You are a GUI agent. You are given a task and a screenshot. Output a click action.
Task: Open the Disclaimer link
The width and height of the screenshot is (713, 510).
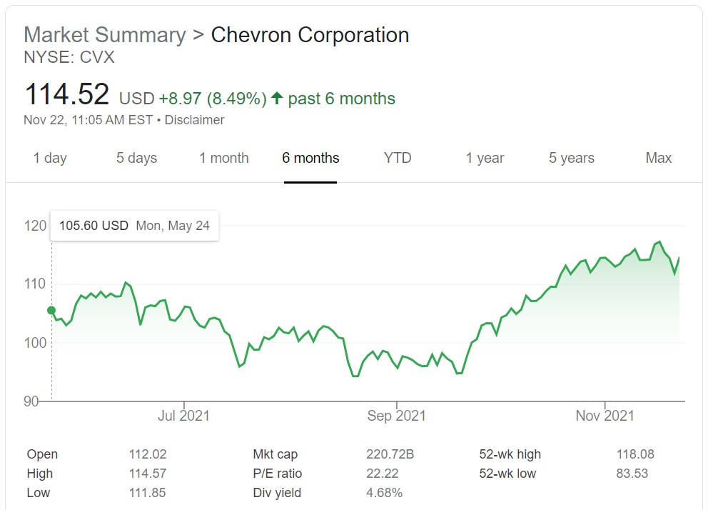(x=194, y=120)
